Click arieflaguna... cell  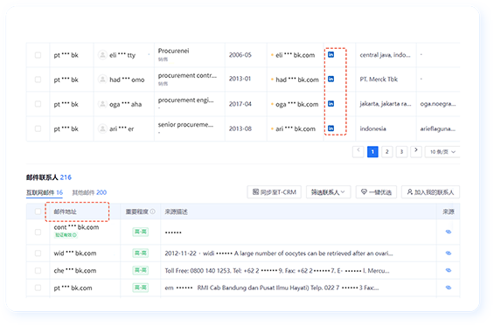tap(437, 128)
